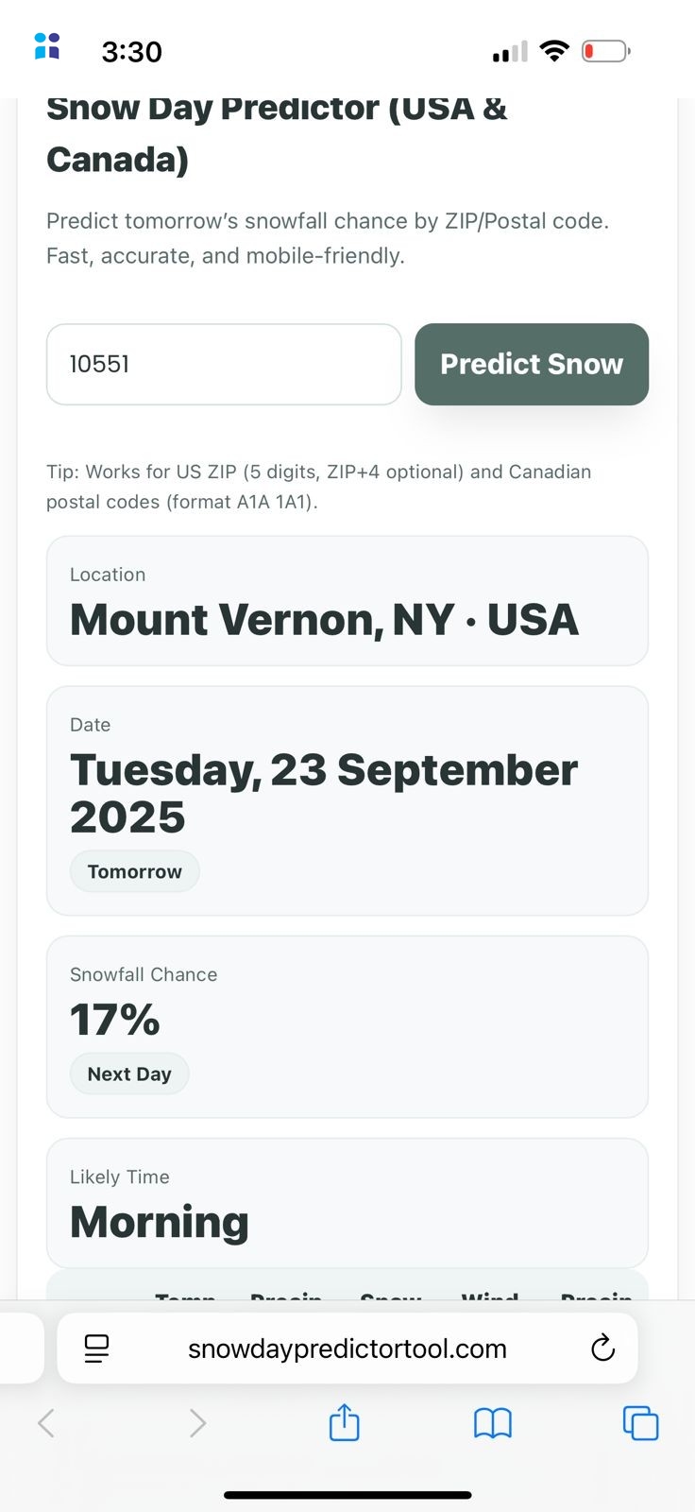The width and height of the screenshot is (695, 1512).
Task: Show all open tabs
Action: click(640, 1422)
